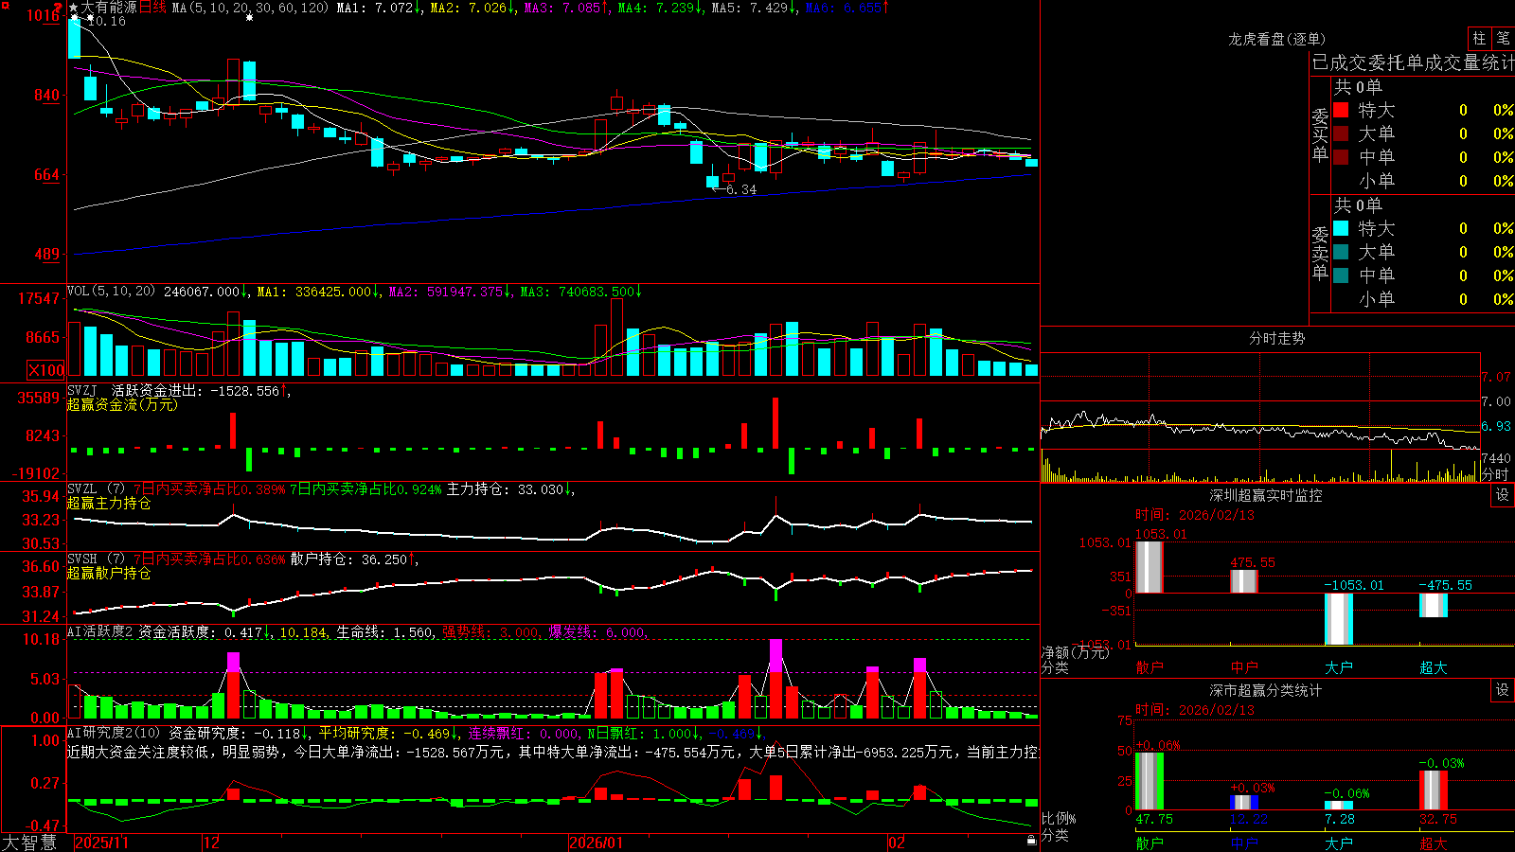Click the 12 month marker on the timeline
The height and width of the screenshot is (852, 1515).
(212, 843)
